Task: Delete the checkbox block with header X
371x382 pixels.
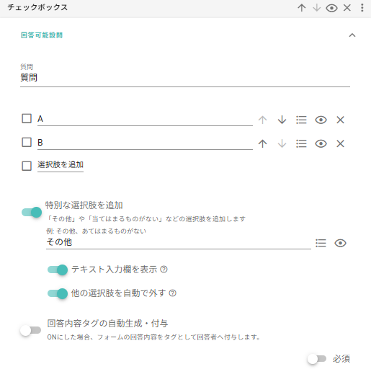Action: 347,8
